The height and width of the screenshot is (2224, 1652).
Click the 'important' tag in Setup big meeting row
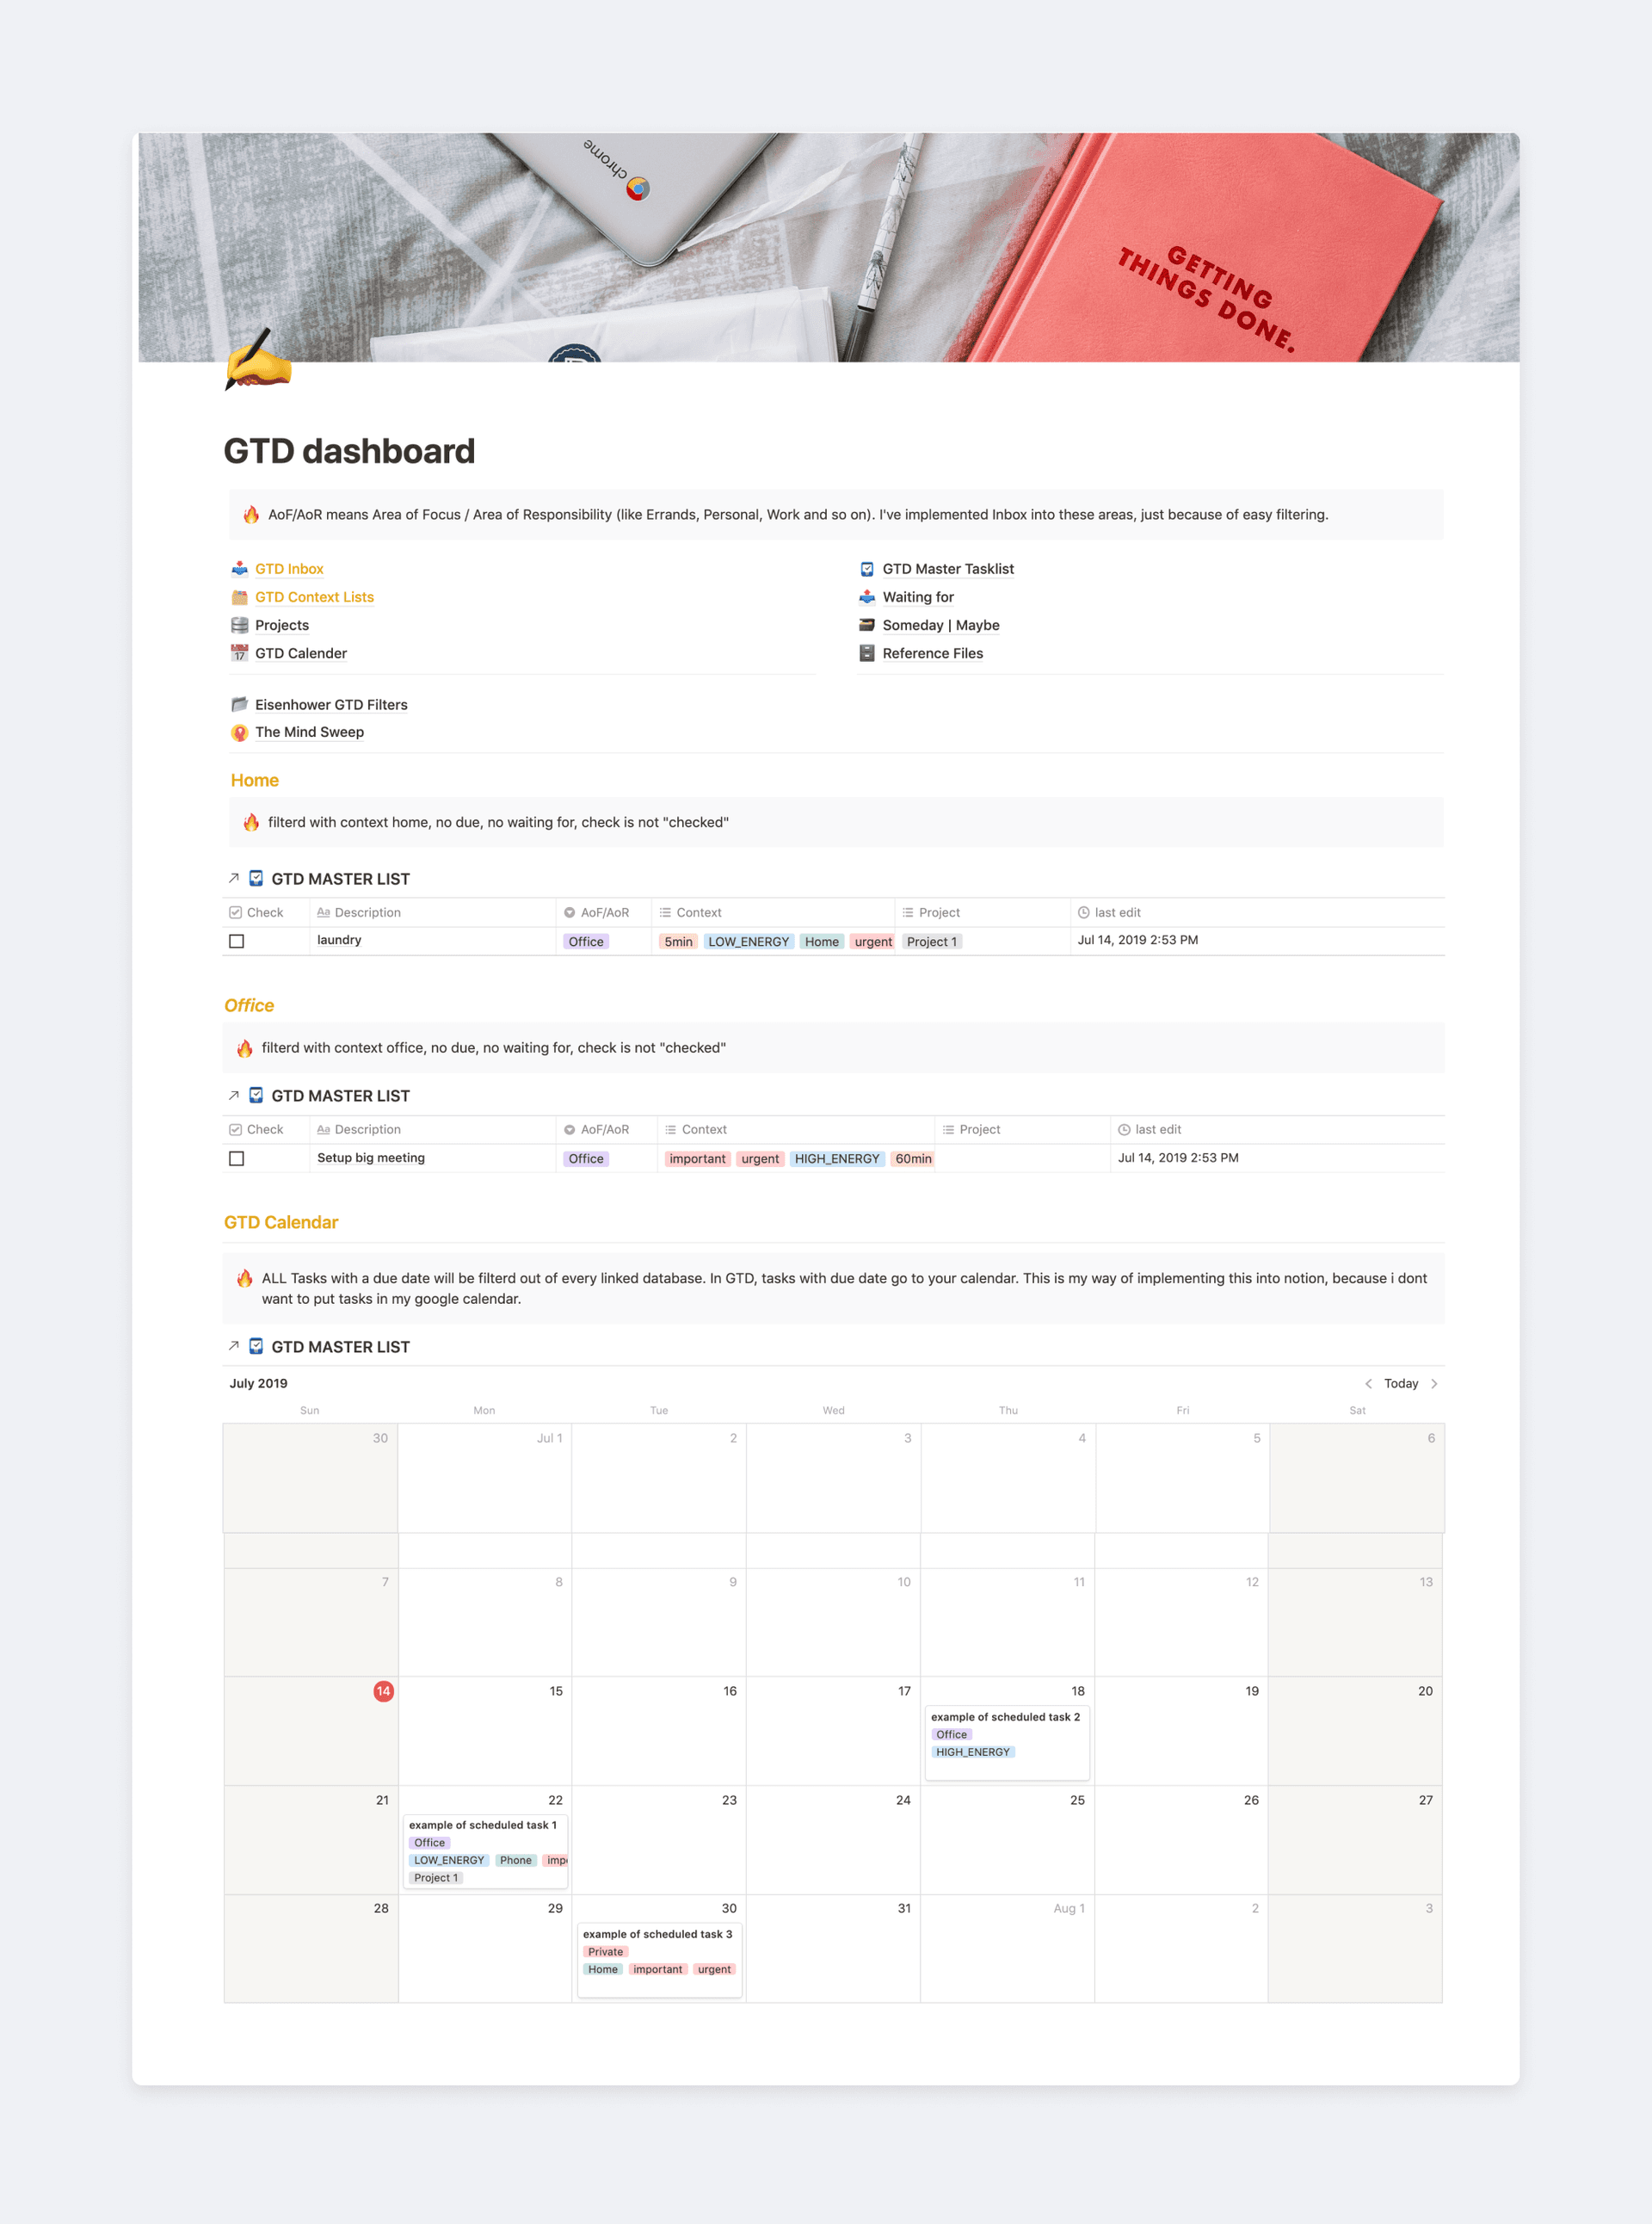pyautogui.click(x=697, y=1158)
